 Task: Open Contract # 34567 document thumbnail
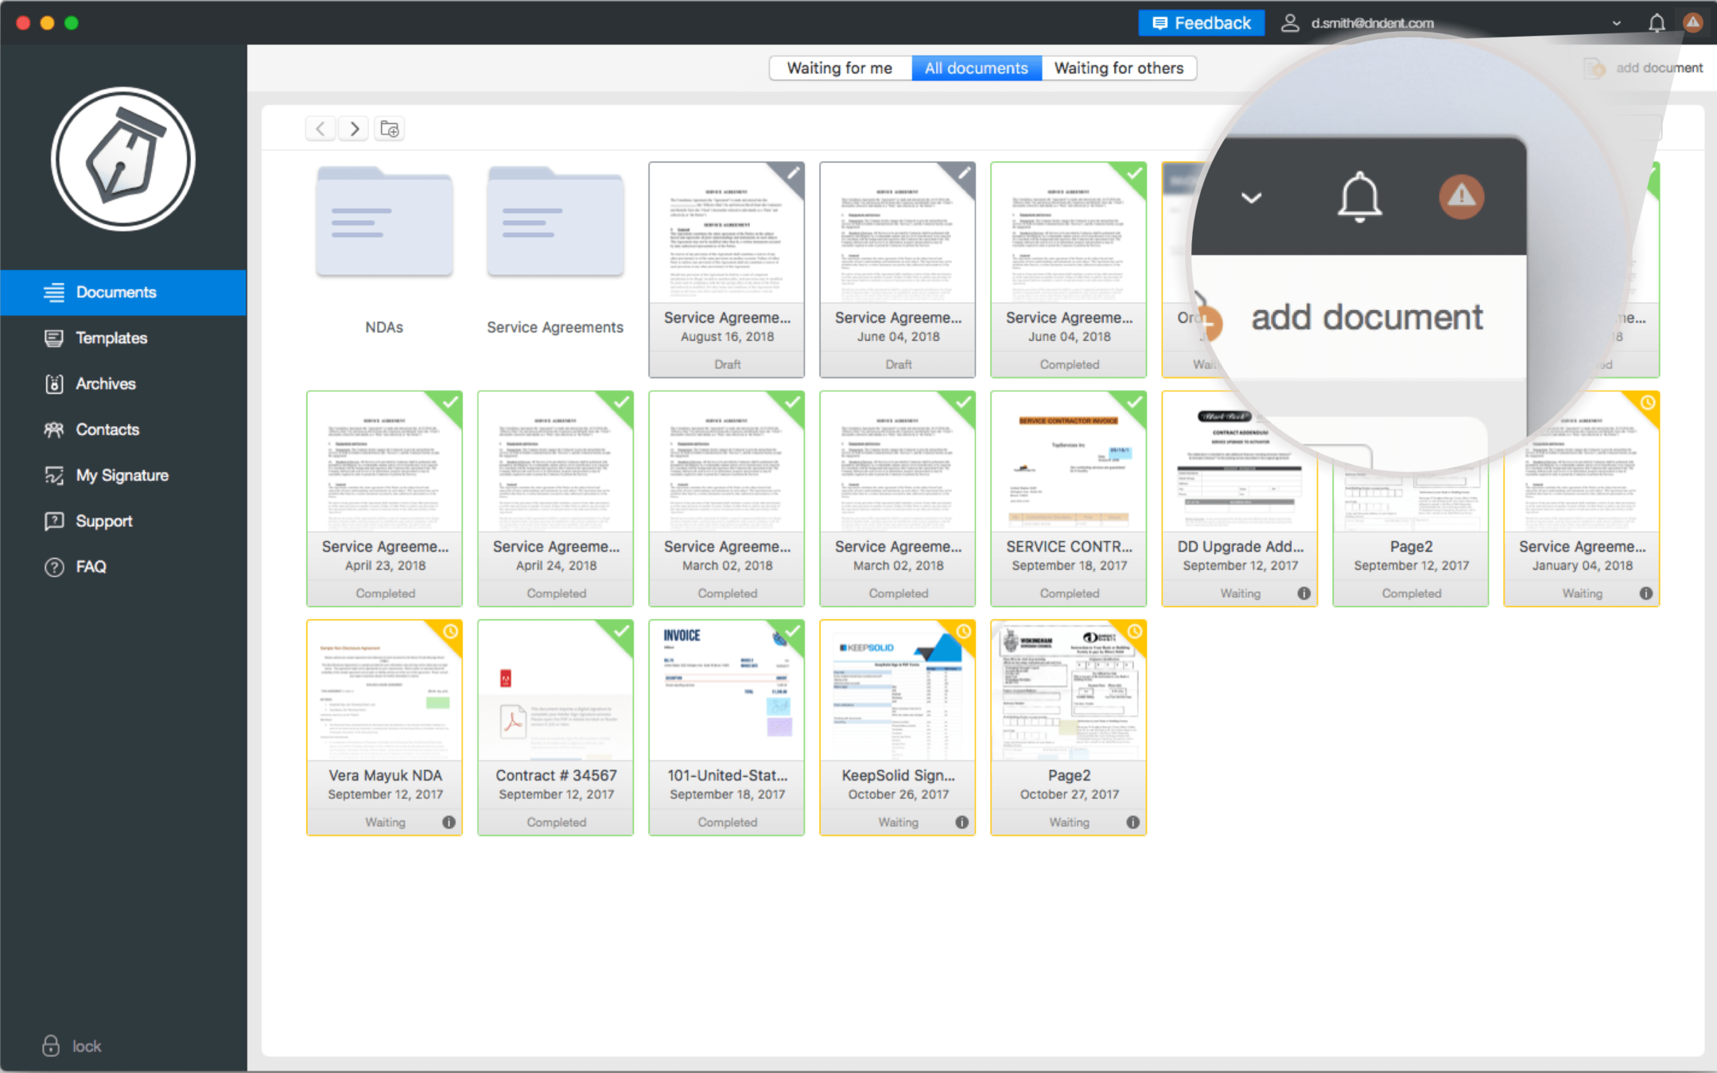[555, 691]
